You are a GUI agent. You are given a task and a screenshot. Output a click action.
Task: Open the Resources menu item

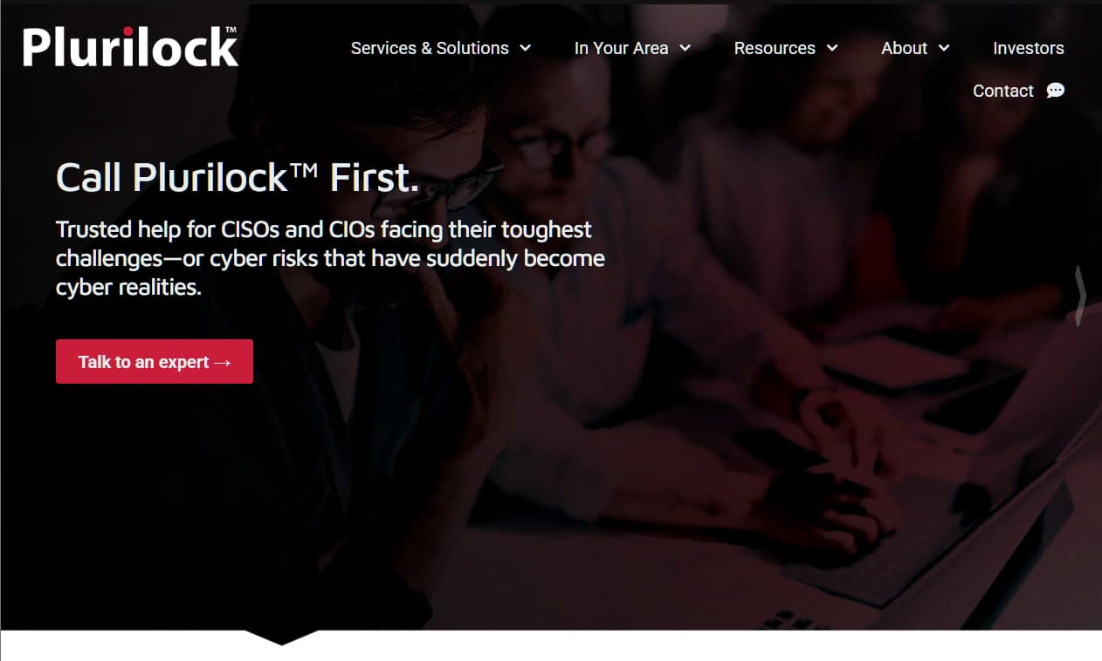coord(775,48)
